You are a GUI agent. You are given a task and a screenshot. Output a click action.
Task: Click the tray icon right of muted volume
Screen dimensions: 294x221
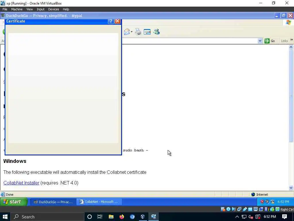click(x=258, y=217)
